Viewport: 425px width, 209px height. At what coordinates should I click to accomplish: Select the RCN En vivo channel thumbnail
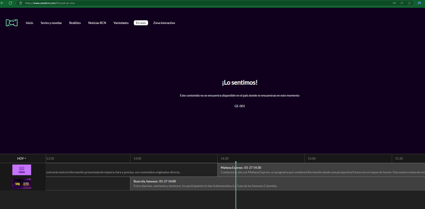[x=22, y=170]
